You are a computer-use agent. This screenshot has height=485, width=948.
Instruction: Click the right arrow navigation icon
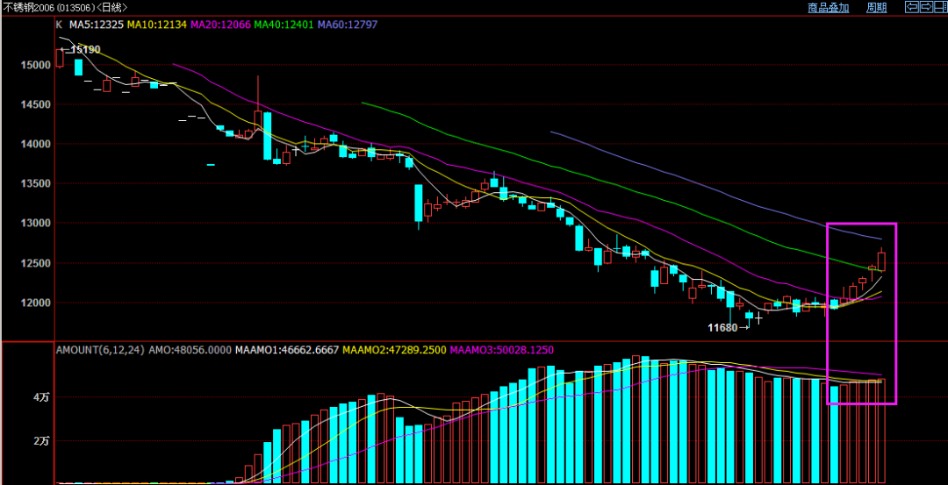click(x=926, y=7)
